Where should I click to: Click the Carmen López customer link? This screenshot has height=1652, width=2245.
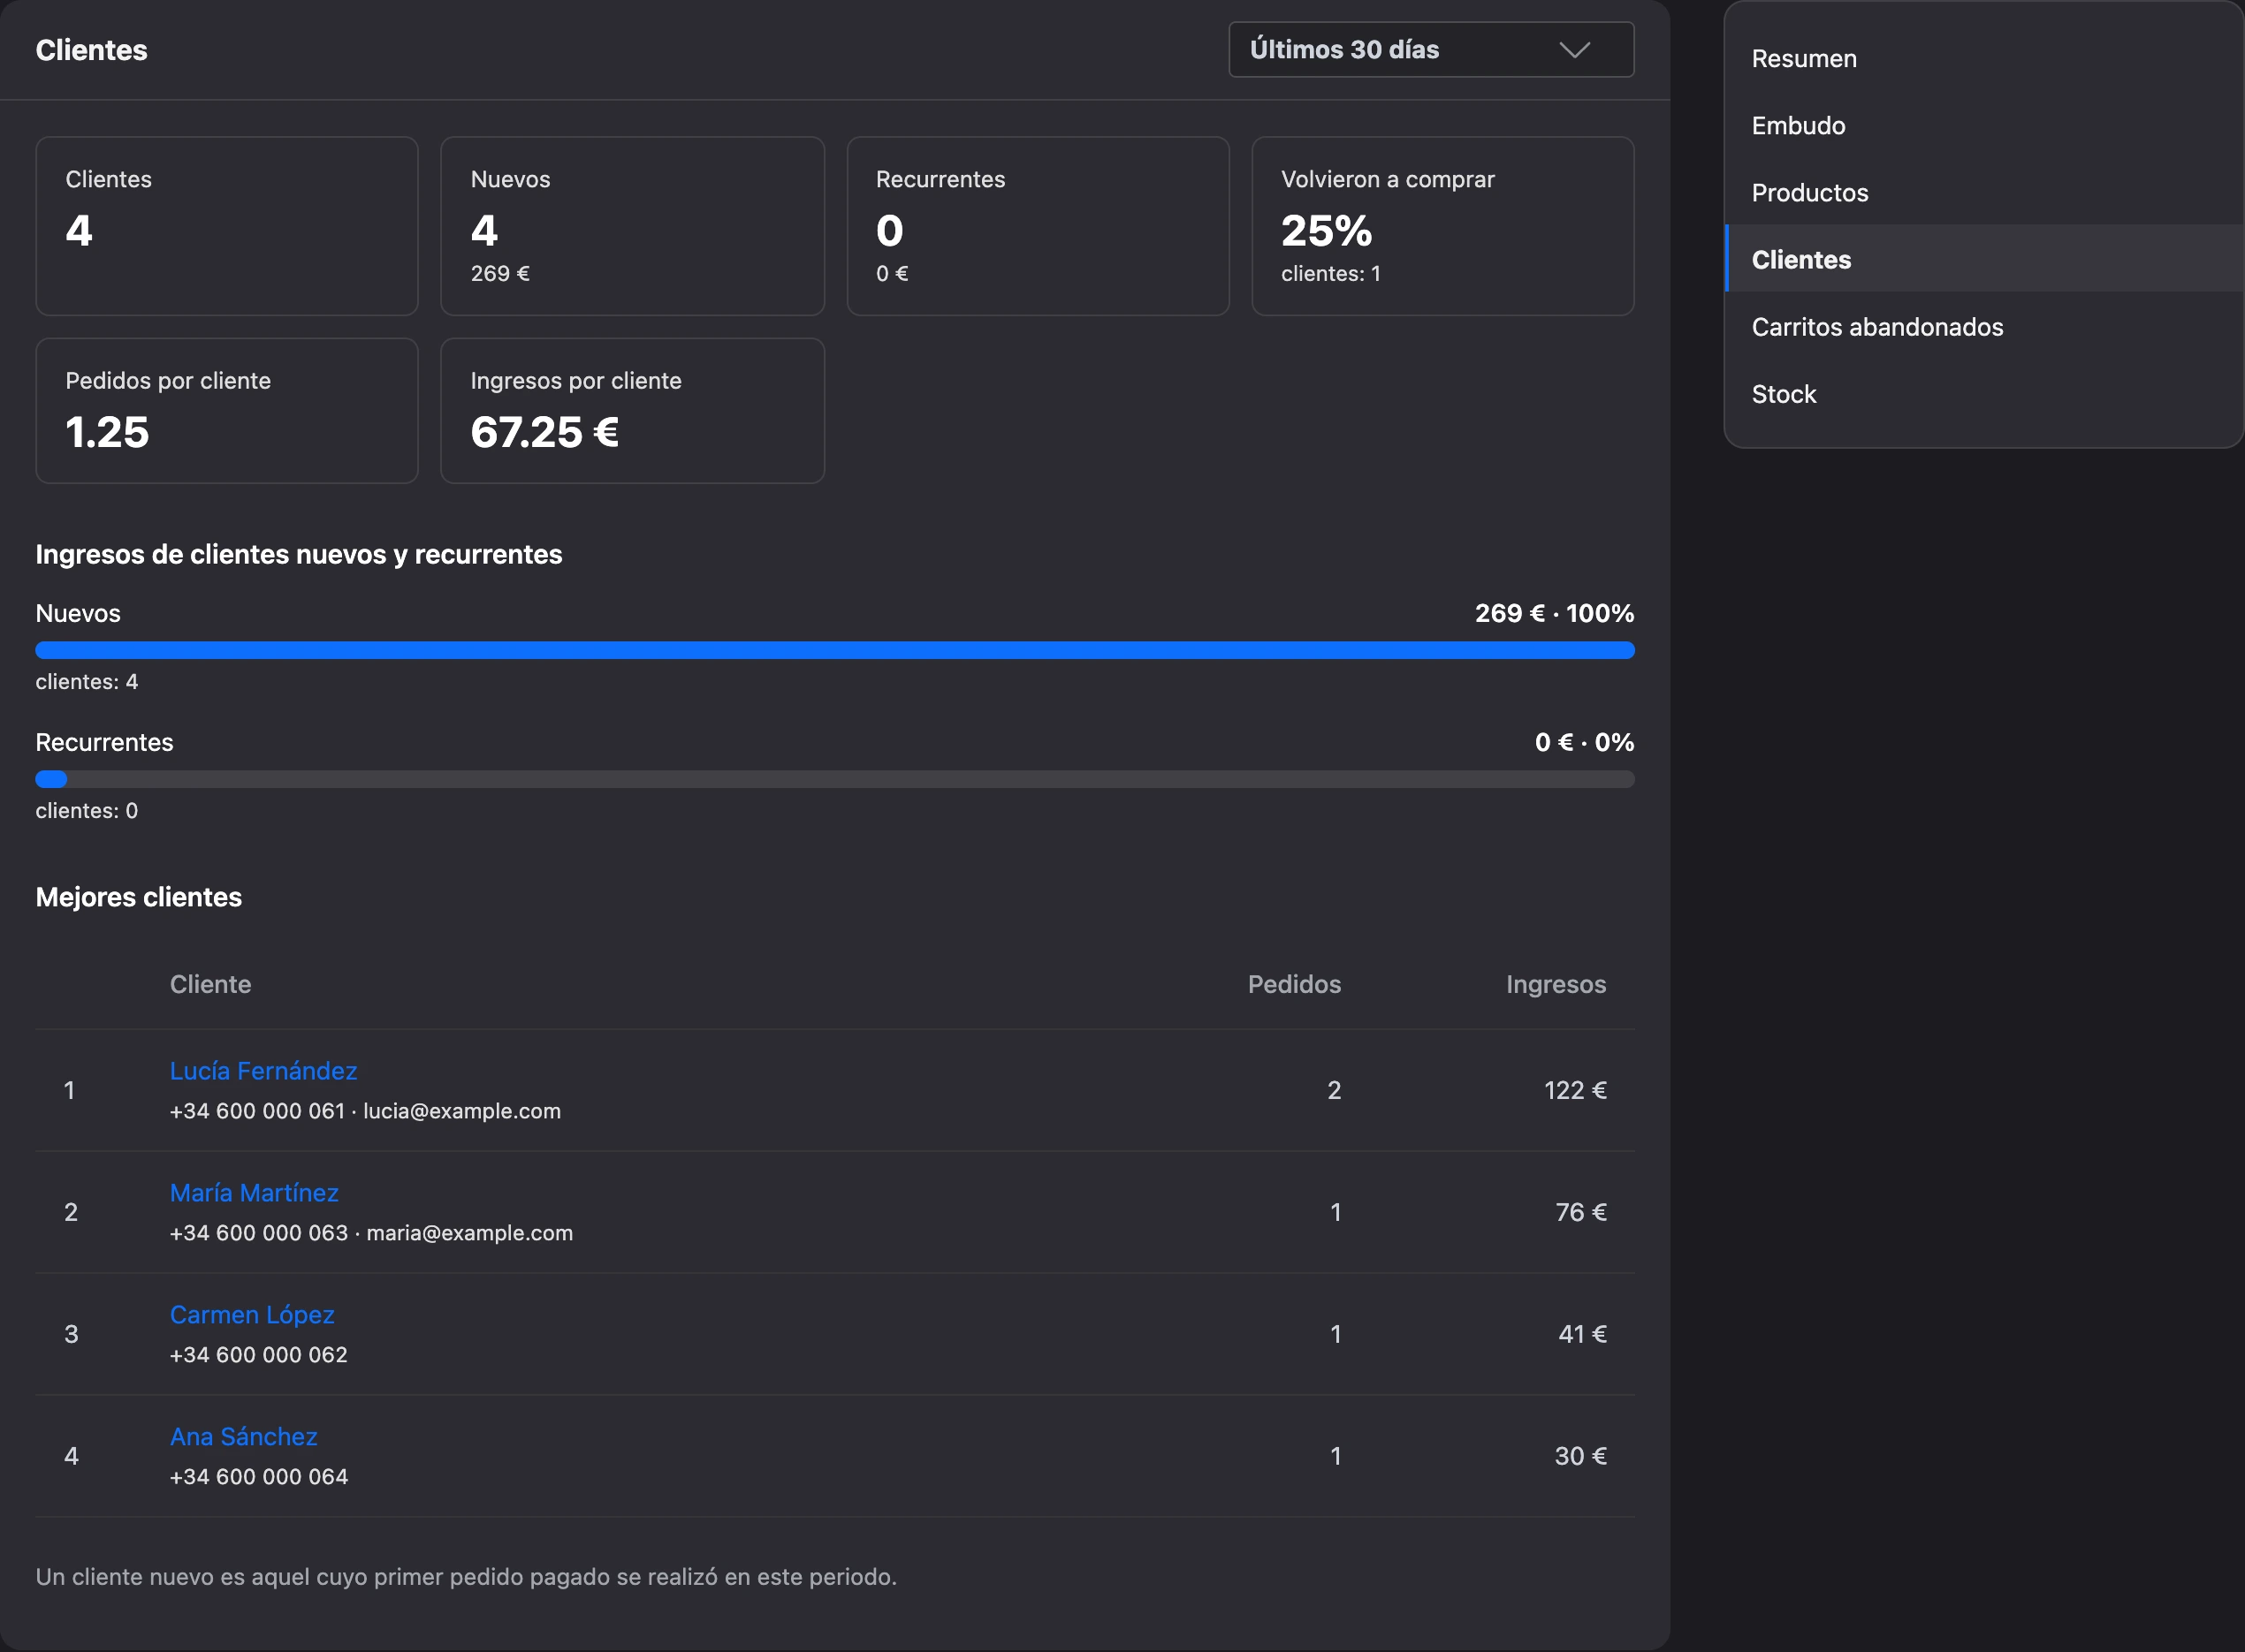[252, 1315]
